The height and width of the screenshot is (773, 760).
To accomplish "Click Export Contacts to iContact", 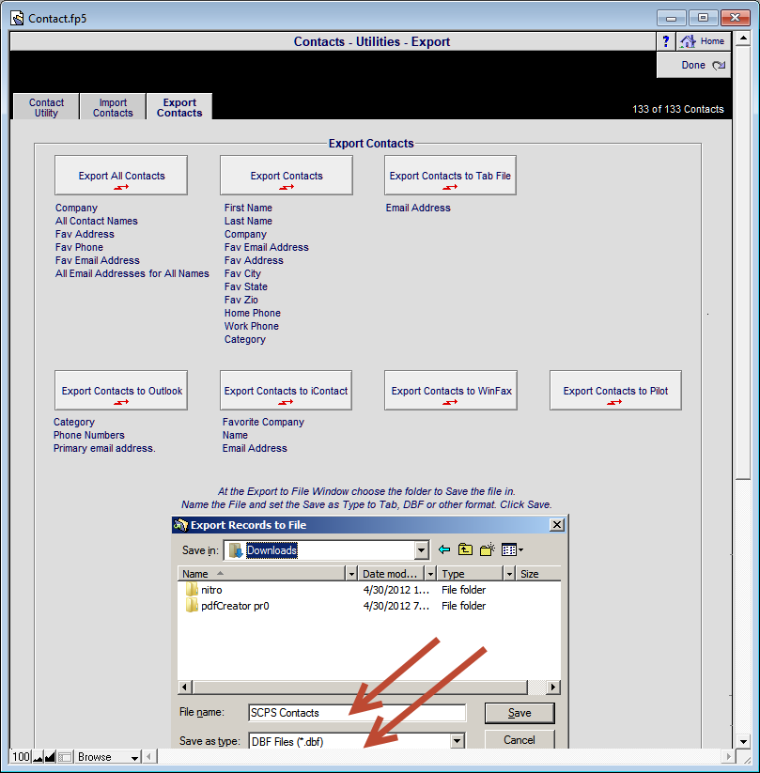I will click(286, 391).
